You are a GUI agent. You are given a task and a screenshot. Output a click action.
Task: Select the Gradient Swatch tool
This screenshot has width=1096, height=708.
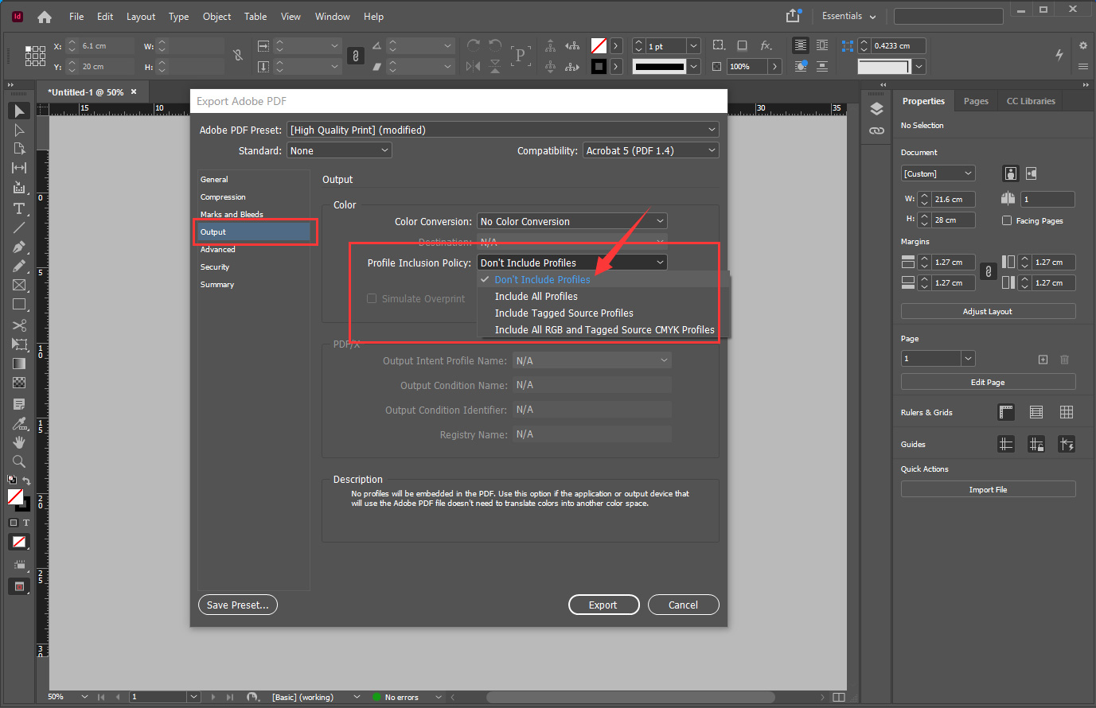point(19,364)
